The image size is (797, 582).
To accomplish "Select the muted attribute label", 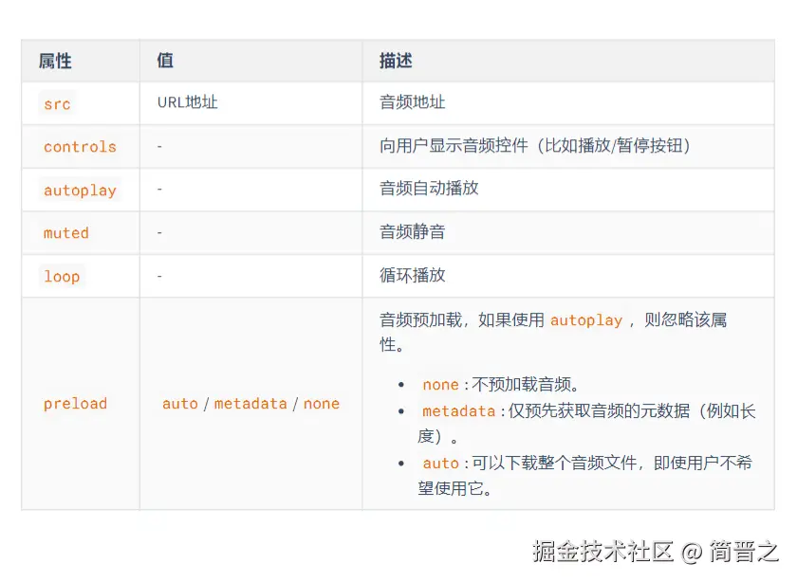I will (x=65, y=233).
